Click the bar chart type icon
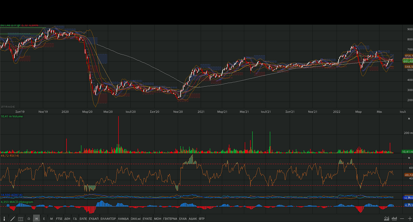This screenshot has height=222, width=413. 394,219
